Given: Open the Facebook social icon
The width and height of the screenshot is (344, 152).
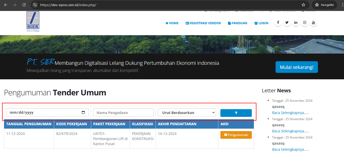Looking at the screenshot, I should point(278,23).
